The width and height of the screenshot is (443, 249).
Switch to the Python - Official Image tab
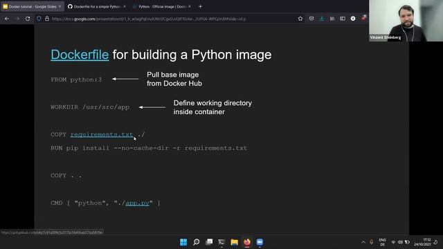click(x=162, y=6)
